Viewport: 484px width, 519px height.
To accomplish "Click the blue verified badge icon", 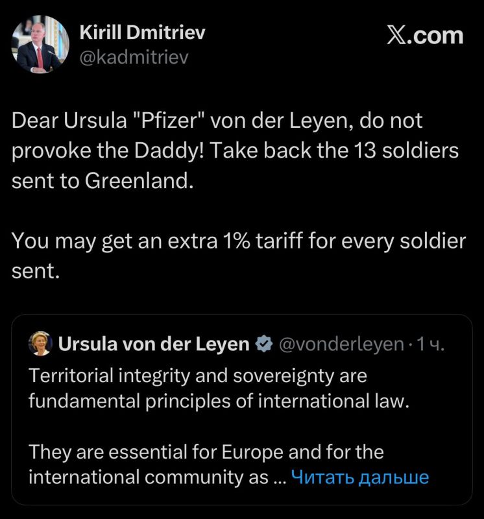I will tap(264, 344).
